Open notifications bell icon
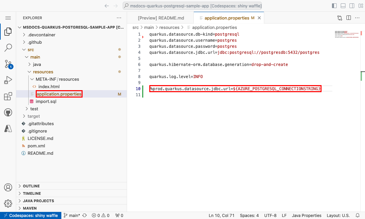Screen dimensions: 365x219 click(x=358, y=216)
